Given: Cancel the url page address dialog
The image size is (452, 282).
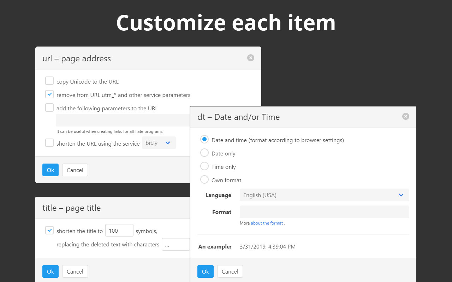Looking at the screenshot, I should pos(75,170).
